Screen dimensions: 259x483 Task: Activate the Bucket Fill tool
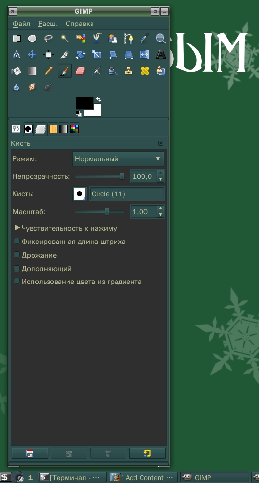click(x=17, y=71)
